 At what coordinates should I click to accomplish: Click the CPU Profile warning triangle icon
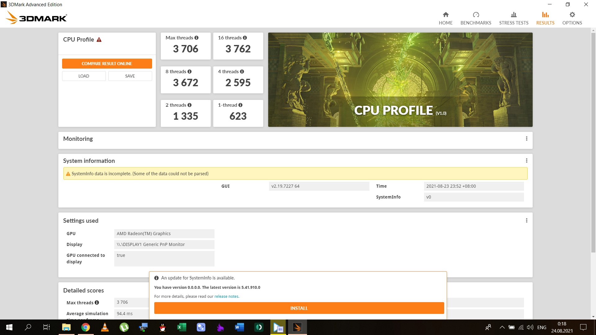[x=99, y=40]
